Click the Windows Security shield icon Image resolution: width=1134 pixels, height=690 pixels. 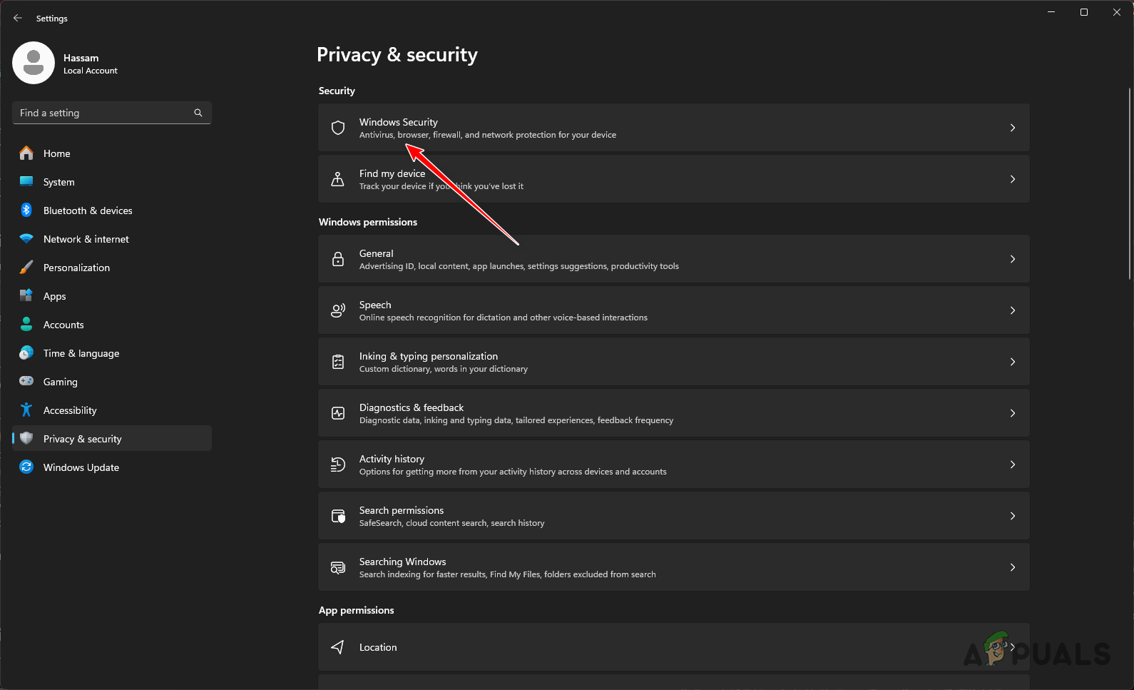coord(338,128)
